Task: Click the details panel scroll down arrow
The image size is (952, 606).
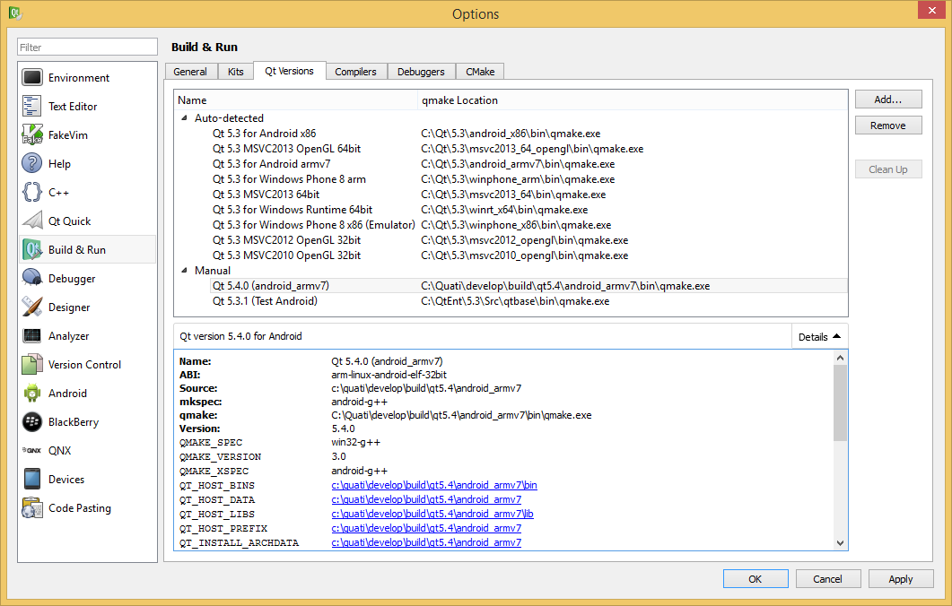Action: click(840, 542)
